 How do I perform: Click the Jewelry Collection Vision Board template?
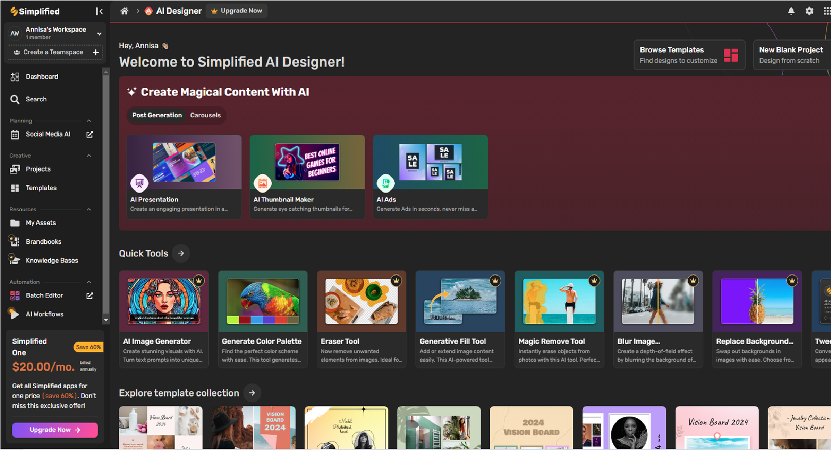click(799, 428)
